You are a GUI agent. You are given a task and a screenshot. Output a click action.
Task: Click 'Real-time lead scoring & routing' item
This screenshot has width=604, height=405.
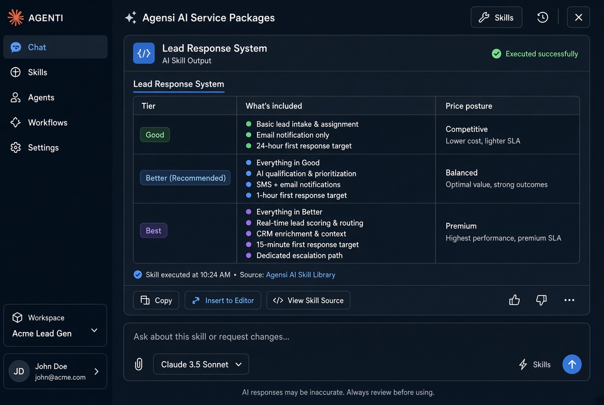pyautogui.click(x=309, y=223)
